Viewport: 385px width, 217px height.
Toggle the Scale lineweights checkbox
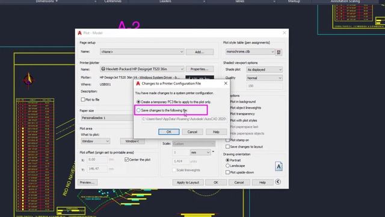pos(174,170)
